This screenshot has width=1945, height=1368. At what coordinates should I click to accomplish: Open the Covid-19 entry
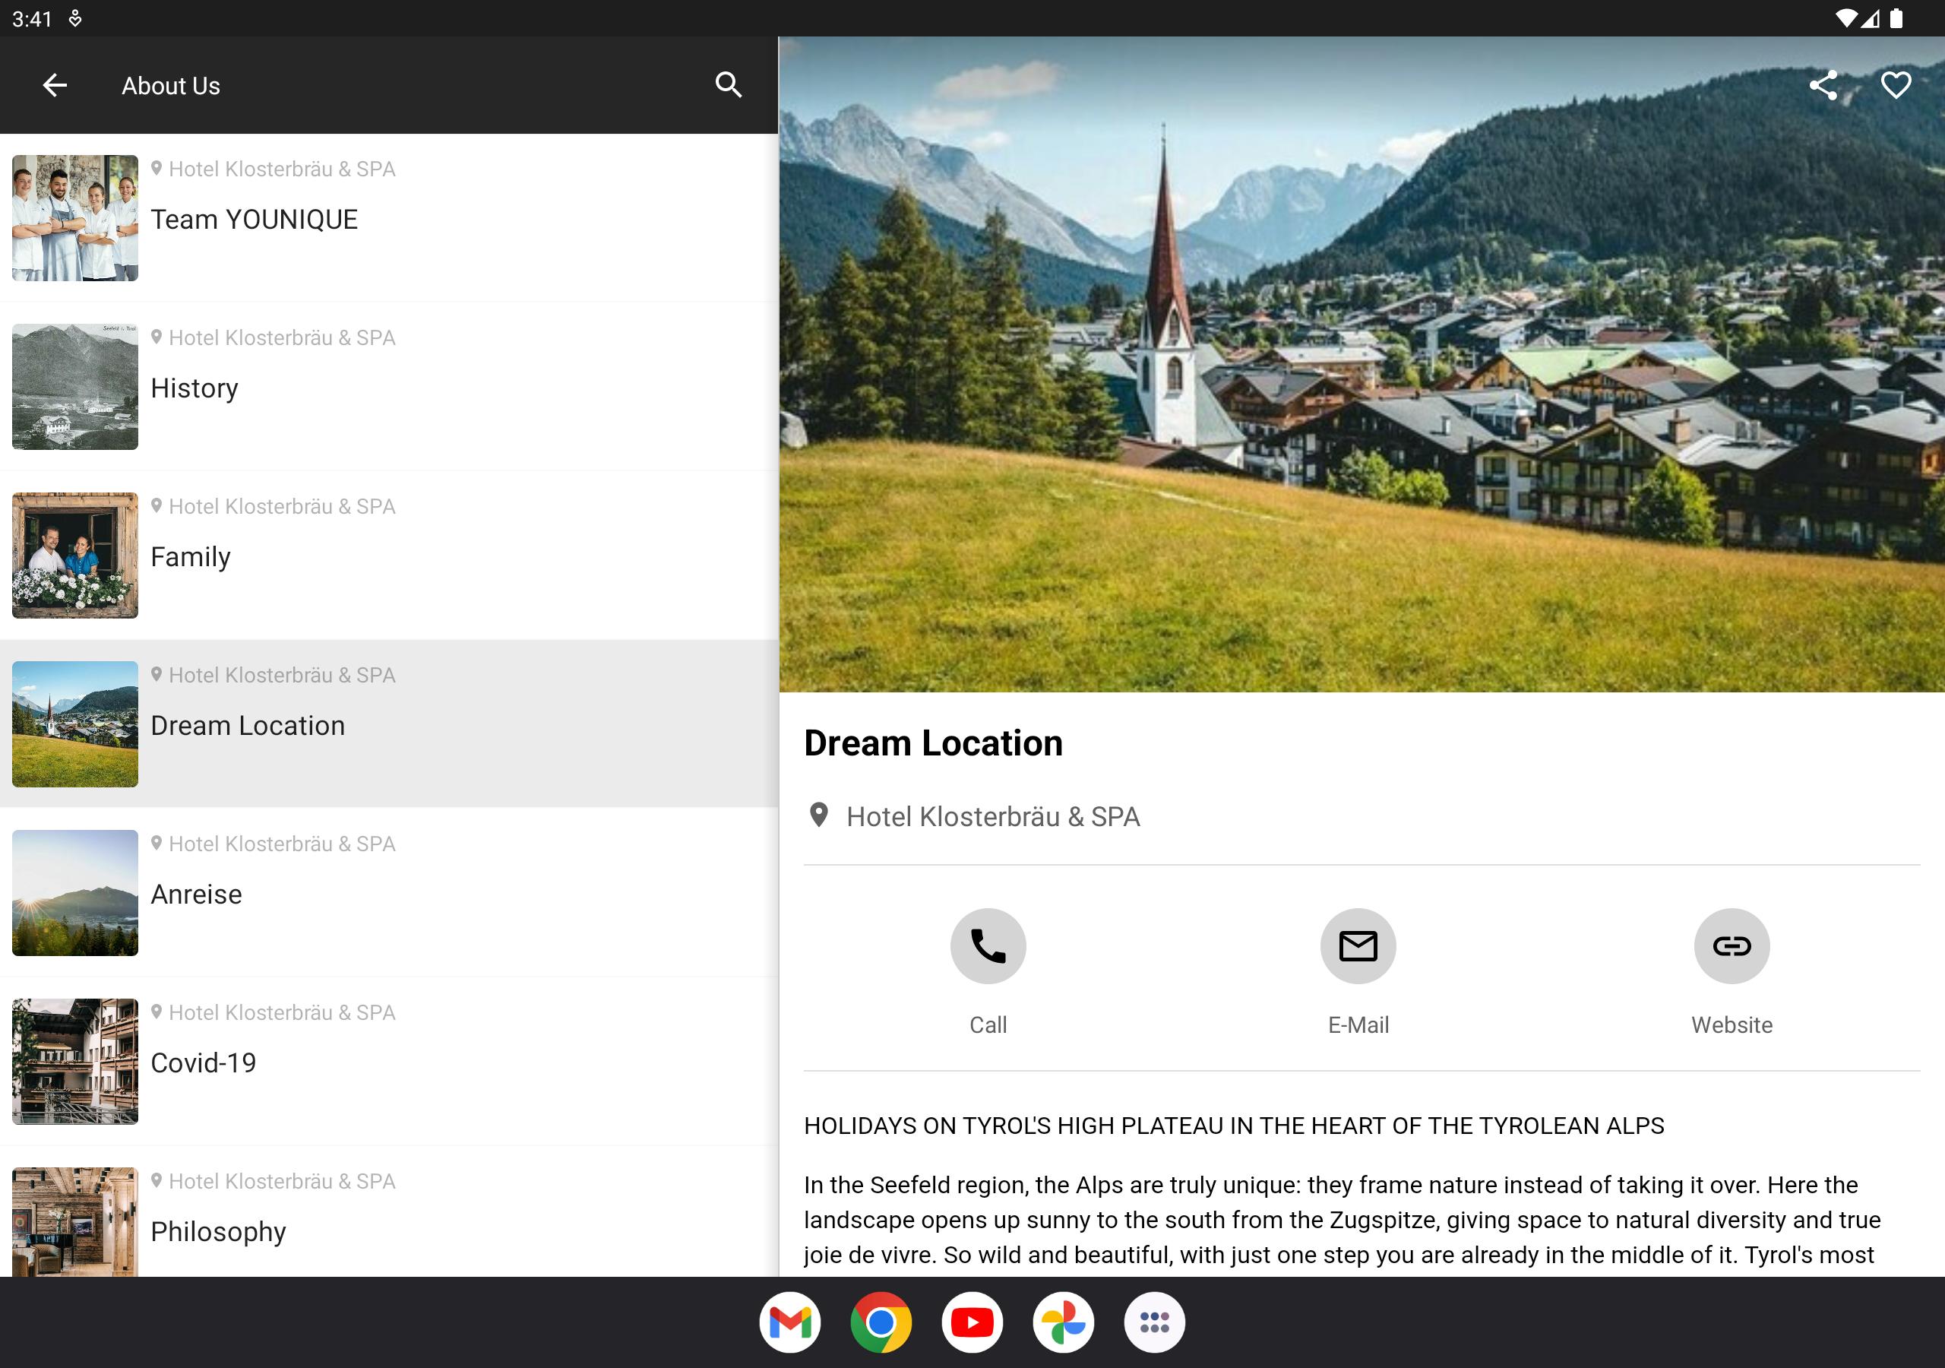click(x=389, y=1061)
